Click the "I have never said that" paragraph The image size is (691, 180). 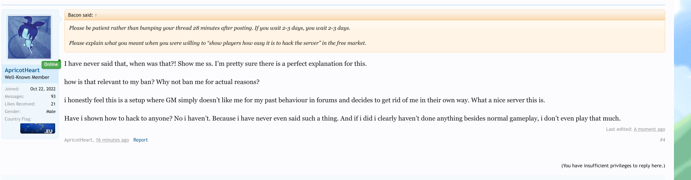pos(215,64)
